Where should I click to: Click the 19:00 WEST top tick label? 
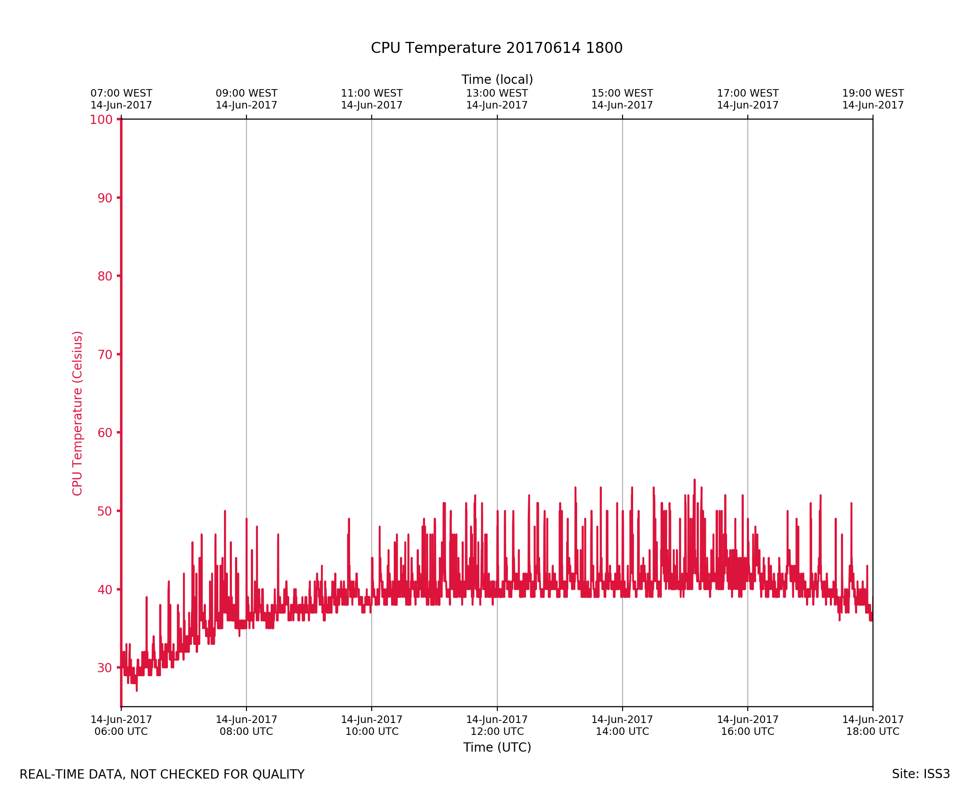pos(873,99)
